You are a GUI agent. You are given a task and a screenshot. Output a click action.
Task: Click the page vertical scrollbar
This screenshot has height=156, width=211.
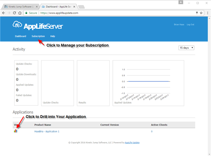click(209, 86)
